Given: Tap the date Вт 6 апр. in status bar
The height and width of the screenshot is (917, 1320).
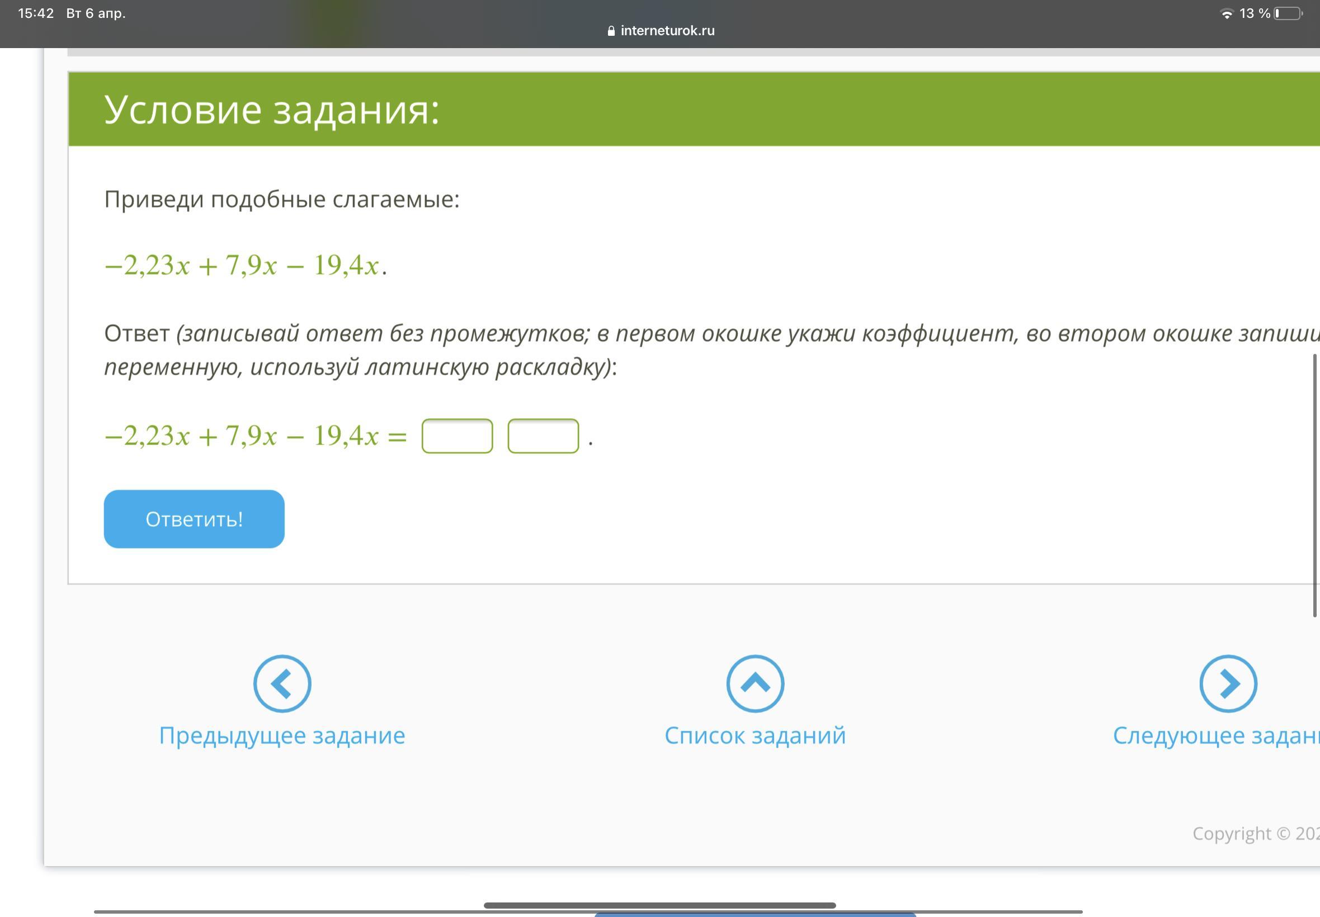Looking at the screenshot, I should [x=96, y=13].
